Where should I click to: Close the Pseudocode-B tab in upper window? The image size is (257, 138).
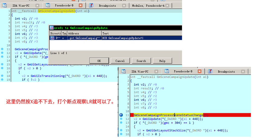81,5
